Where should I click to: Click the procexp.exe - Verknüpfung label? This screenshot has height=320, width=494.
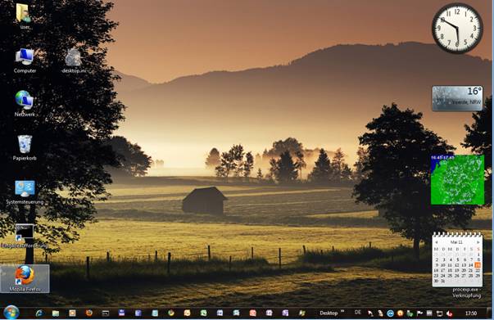pos(467,292)
